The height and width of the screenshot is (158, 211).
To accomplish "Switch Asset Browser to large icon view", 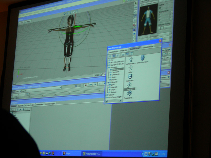I will click(x=127, y=54).
